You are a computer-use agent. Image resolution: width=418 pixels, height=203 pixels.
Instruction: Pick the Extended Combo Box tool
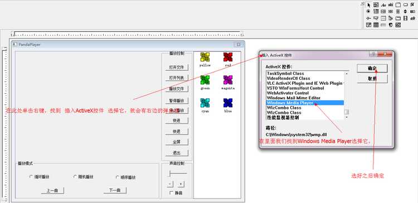pyautogui.click(x=398, y=25)
